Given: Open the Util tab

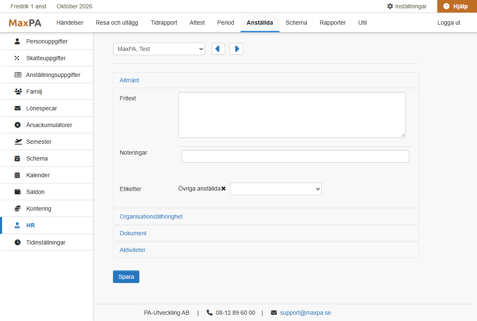Looking at the screenshot, I should 362,23.
